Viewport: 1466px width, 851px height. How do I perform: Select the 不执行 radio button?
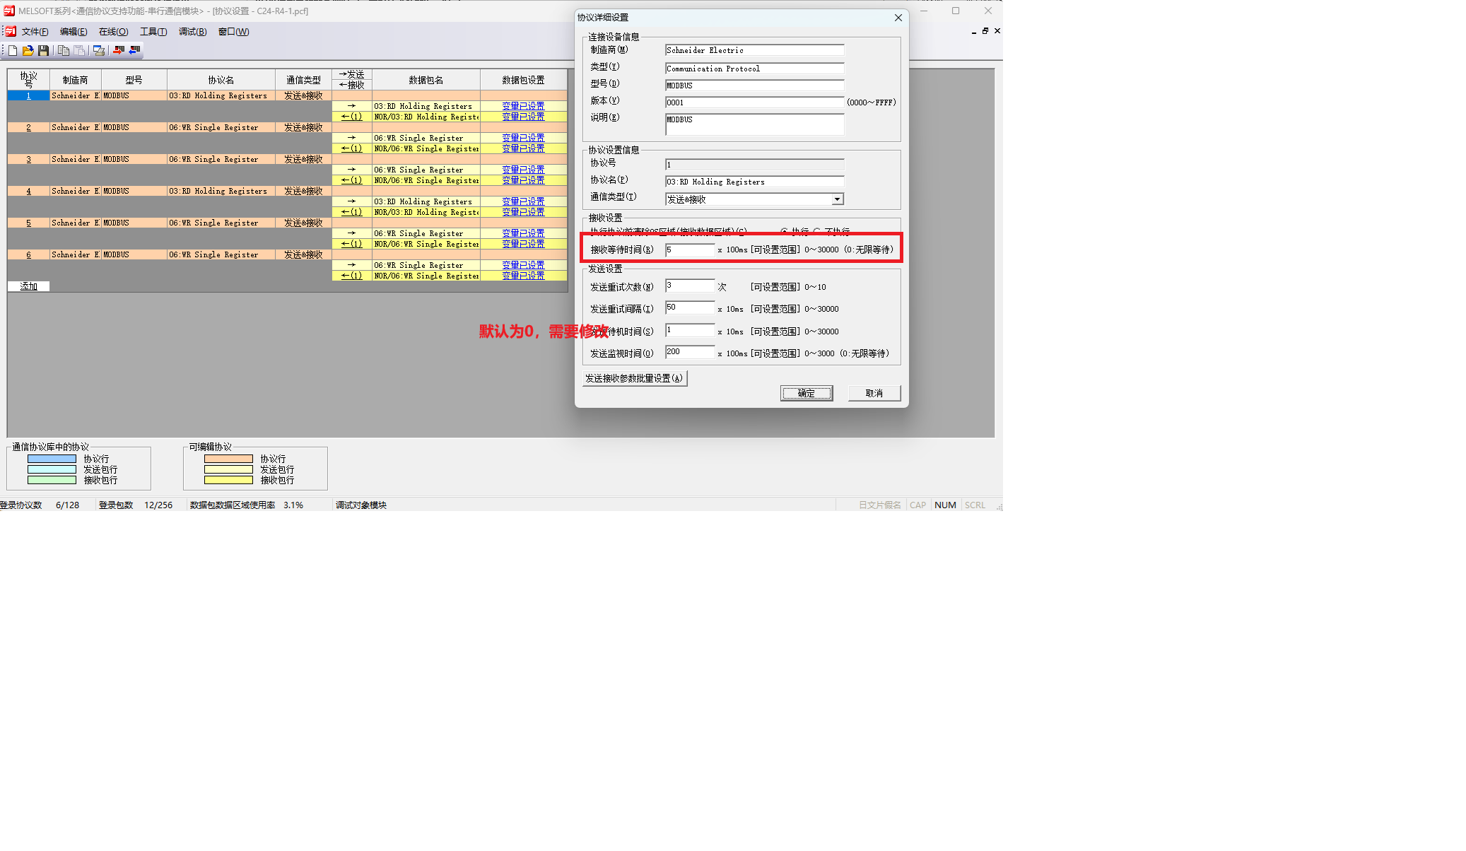click(x=817, y=231)
